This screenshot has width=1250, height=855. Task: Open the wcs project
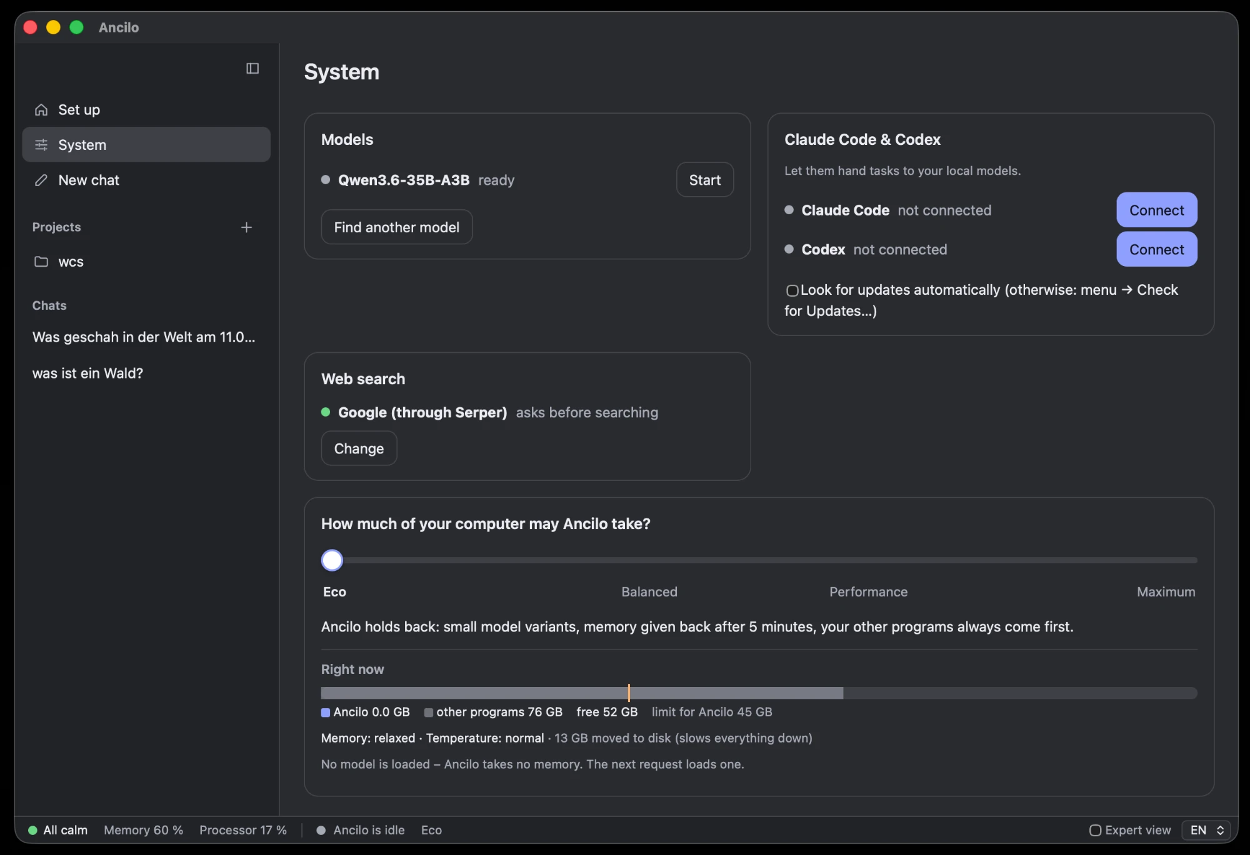(x=146, y=262)
